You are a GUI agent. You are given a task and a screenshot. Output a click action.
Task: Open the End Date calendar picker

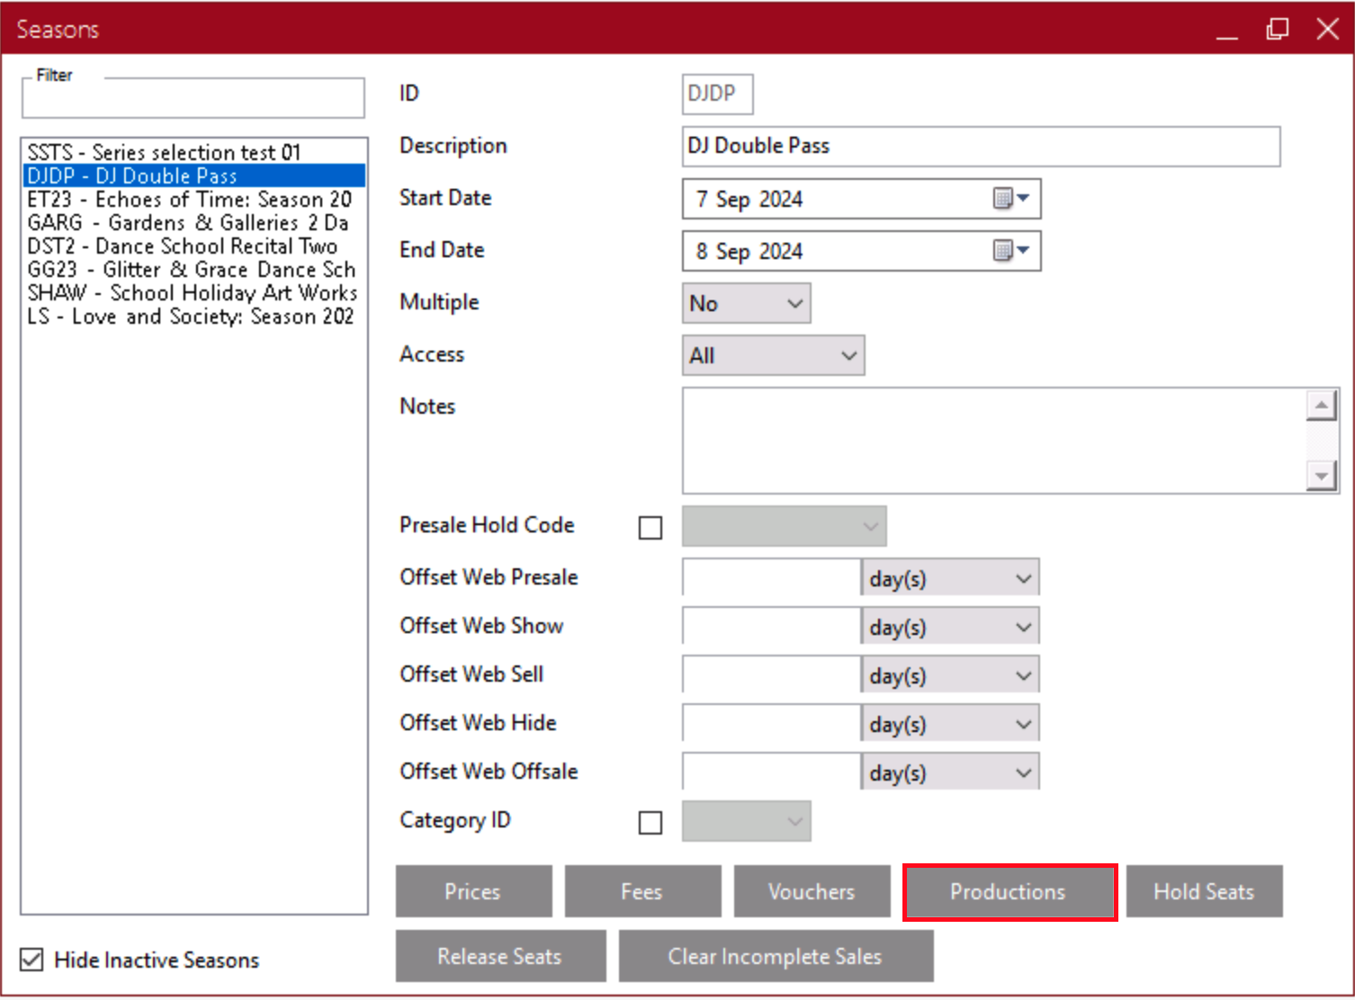pos(1011,251)
